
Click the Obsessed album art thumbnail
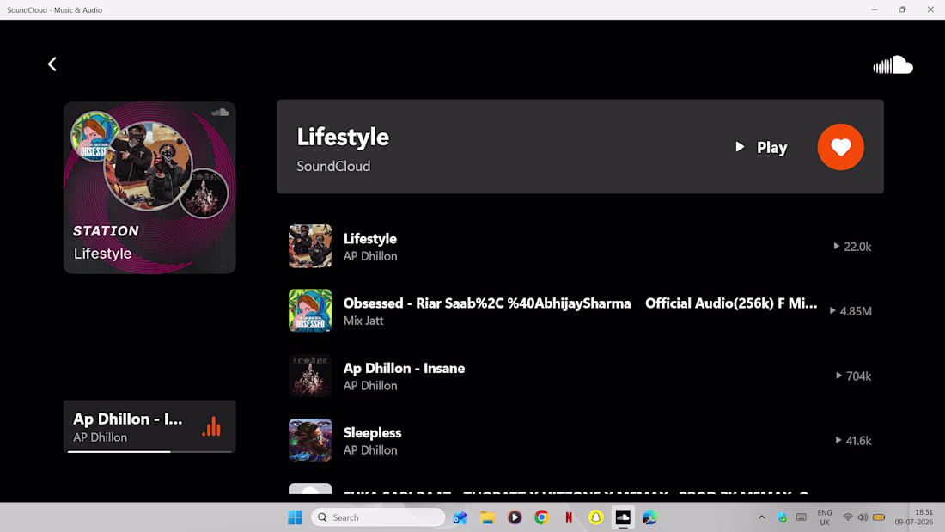coord(310,310)
